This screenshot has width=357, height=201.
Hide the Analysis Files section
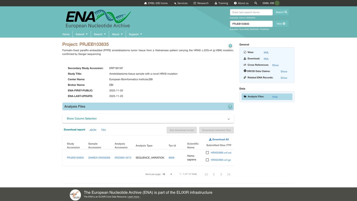(x=275, y=97)
